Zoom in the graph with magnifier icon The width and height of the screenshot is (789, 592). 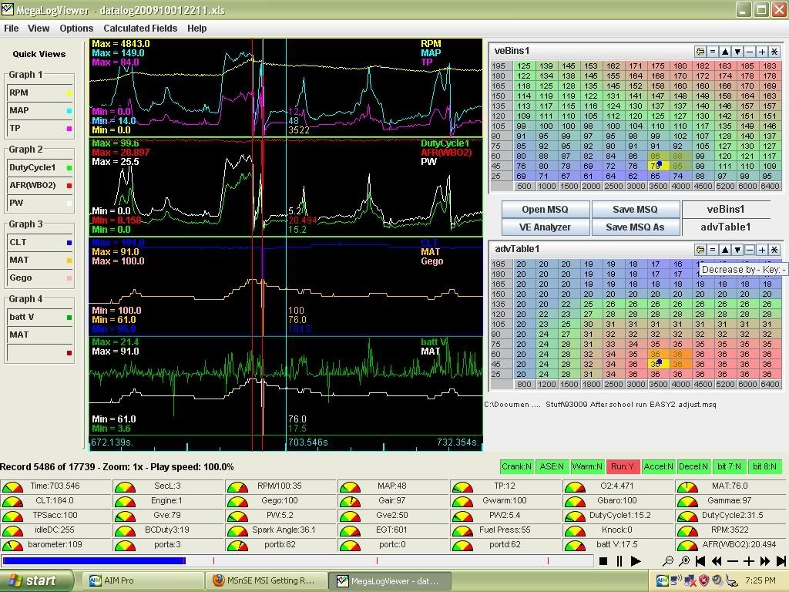tap(684, 562)
